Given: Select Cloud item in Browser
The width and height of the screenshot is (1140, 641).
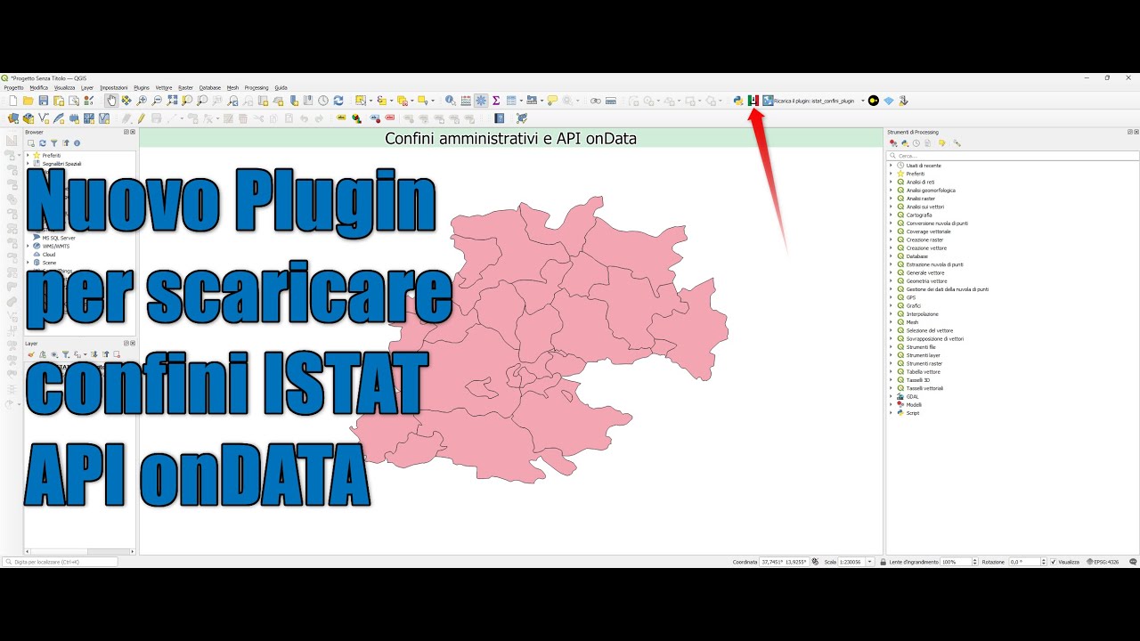Looking at the screenshot, I should [x=49, y=255].
